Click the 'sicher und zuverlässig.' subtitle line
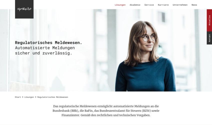 coord(44,53)
